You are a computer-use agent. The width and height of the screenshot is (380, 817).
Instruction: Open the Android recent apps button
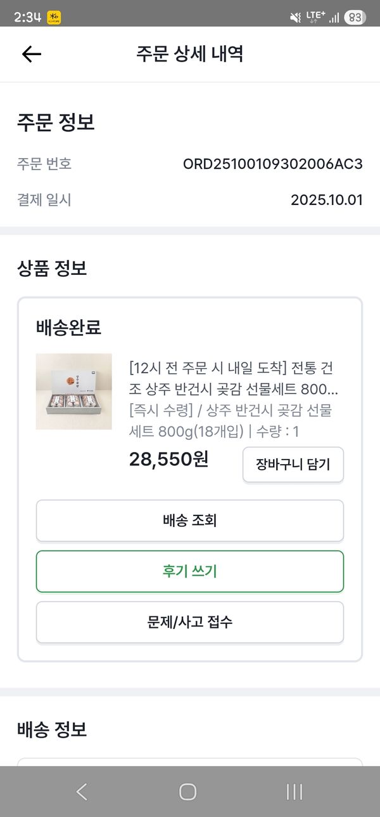click(x=294, y=791)
